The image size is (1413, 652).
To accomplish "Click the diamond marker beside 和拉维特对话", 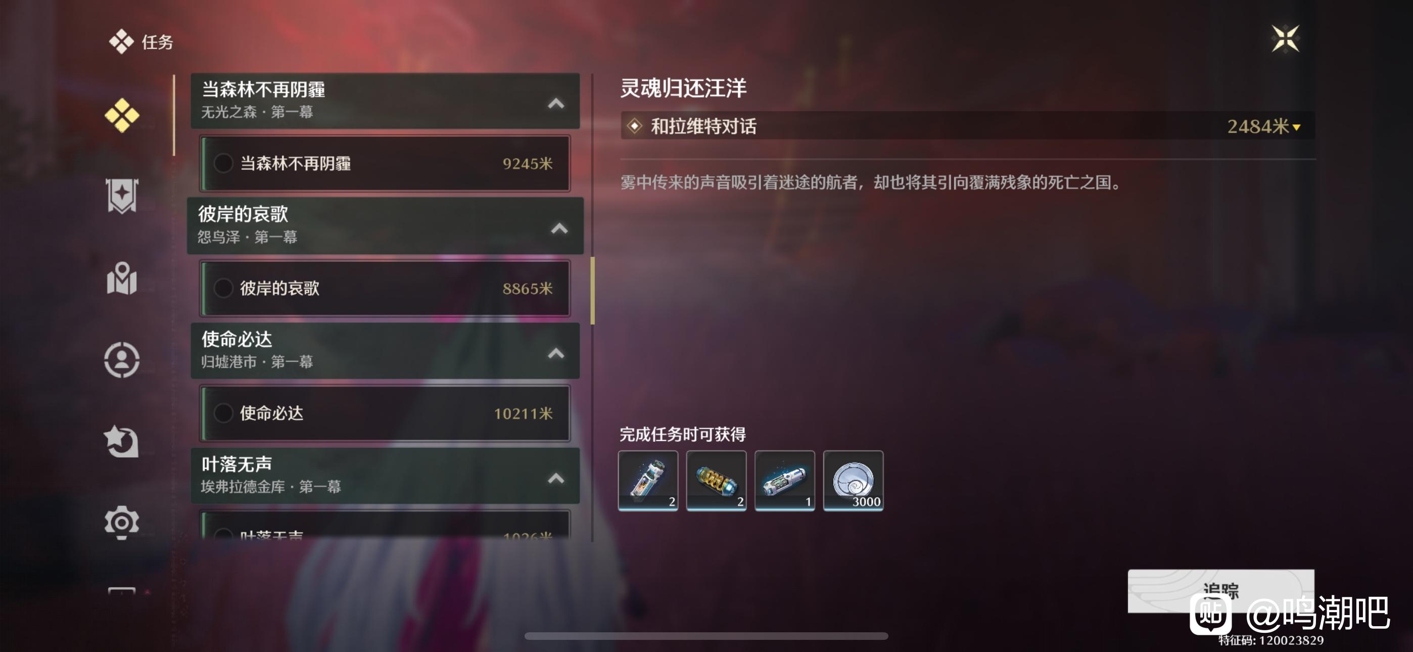I will click(x=635, y=127).
